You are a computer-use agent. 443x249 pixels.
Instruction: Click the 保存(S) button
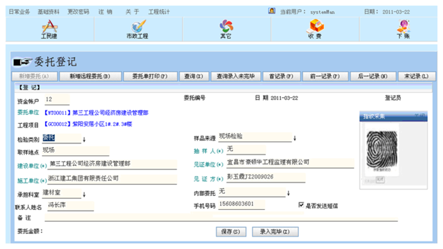click(x=231, y=232)
